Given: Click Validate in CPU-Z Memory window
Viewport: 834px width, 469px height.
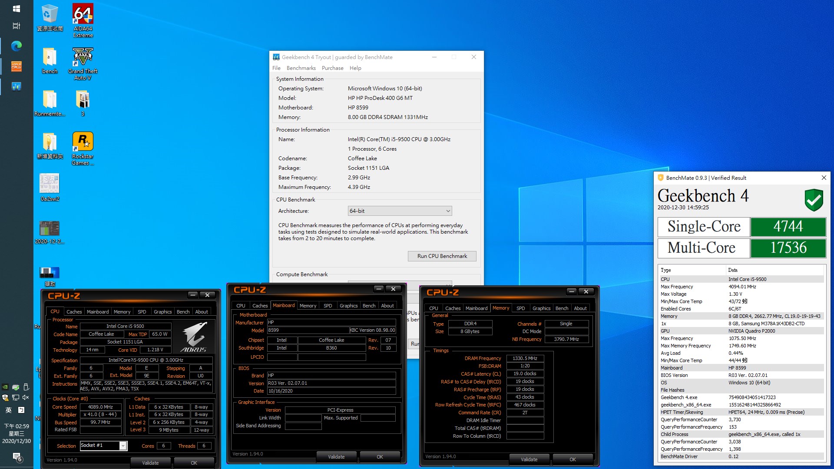Looking at the screenshot, I should [529, 459].
